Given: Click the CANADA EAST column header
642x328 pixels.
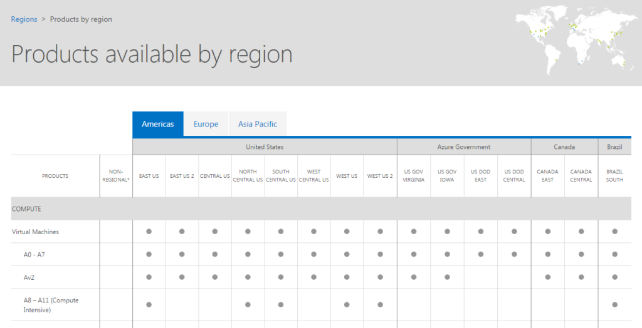Looking at the screenshot, I should coord(548,176).
